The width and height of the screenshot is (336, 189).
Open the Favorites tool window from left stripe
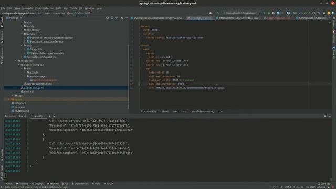(2, 155)
